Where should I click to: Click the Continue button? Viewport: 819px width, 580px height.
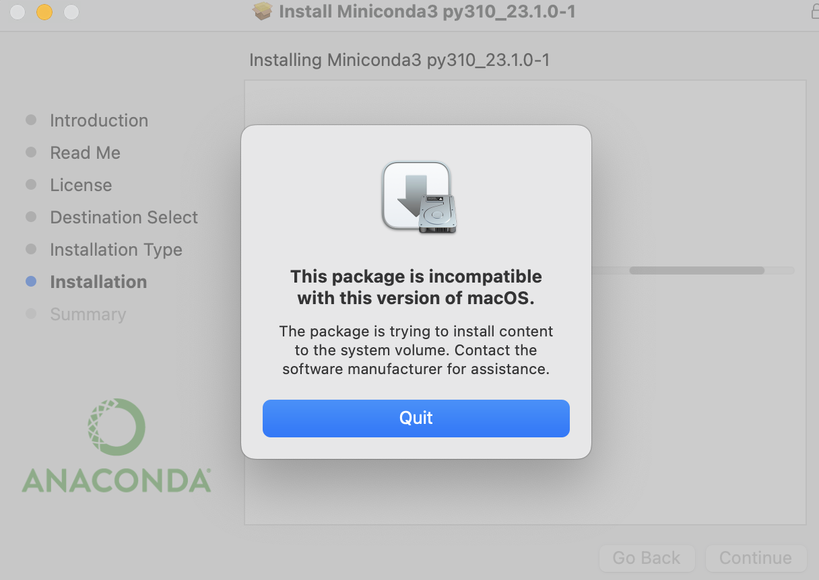[x=755, y=558]
